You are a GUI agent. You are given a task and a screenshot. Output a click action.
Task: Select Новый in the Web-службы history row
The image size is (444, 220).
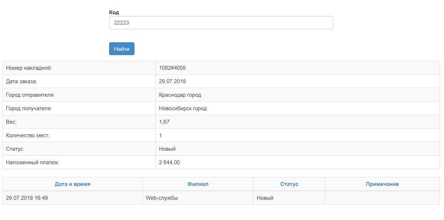[x=265, y=198]
